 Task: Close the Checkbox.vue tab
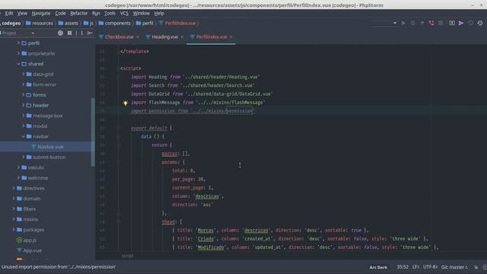tap(138, 37)
